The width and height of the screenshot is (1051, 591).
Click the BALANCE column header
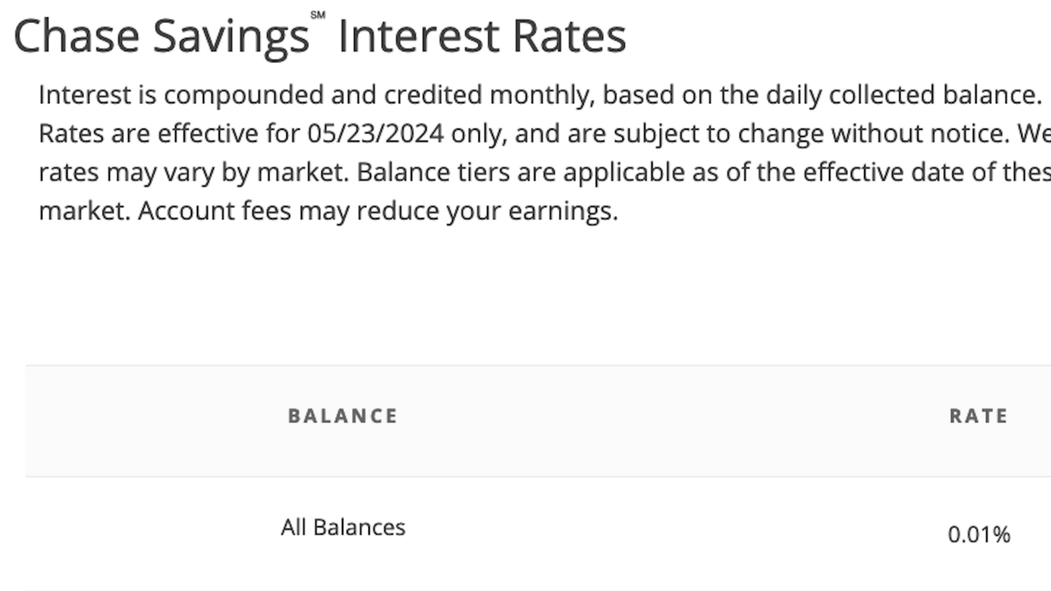point(342,416)
